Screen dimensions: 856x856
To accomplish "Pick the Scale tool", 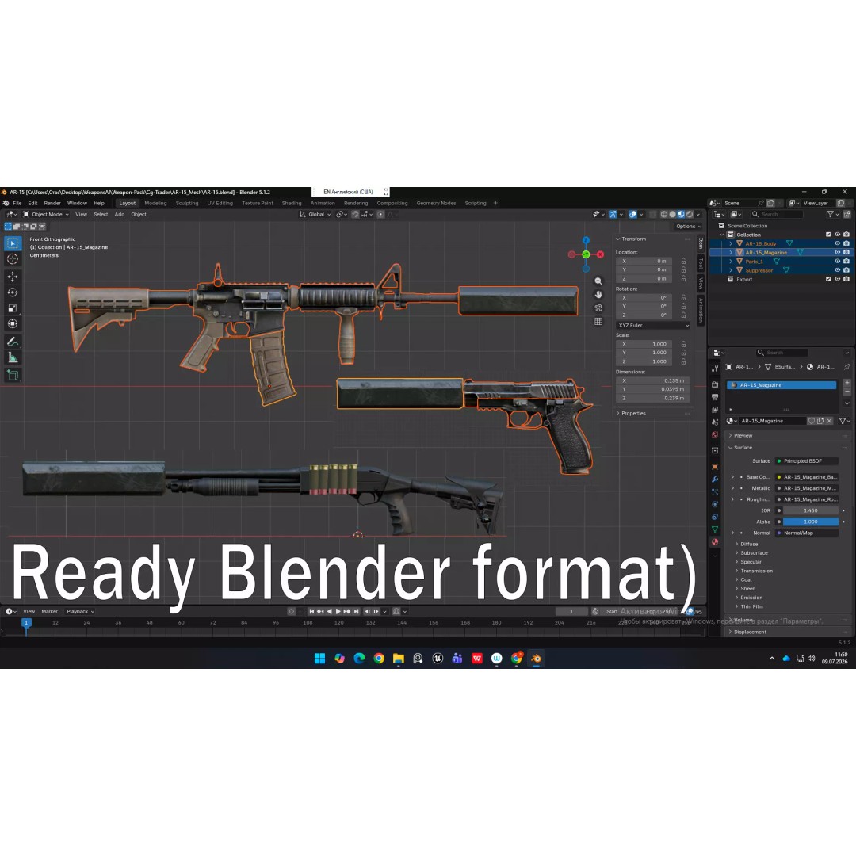I will click(x=13, y=308).
